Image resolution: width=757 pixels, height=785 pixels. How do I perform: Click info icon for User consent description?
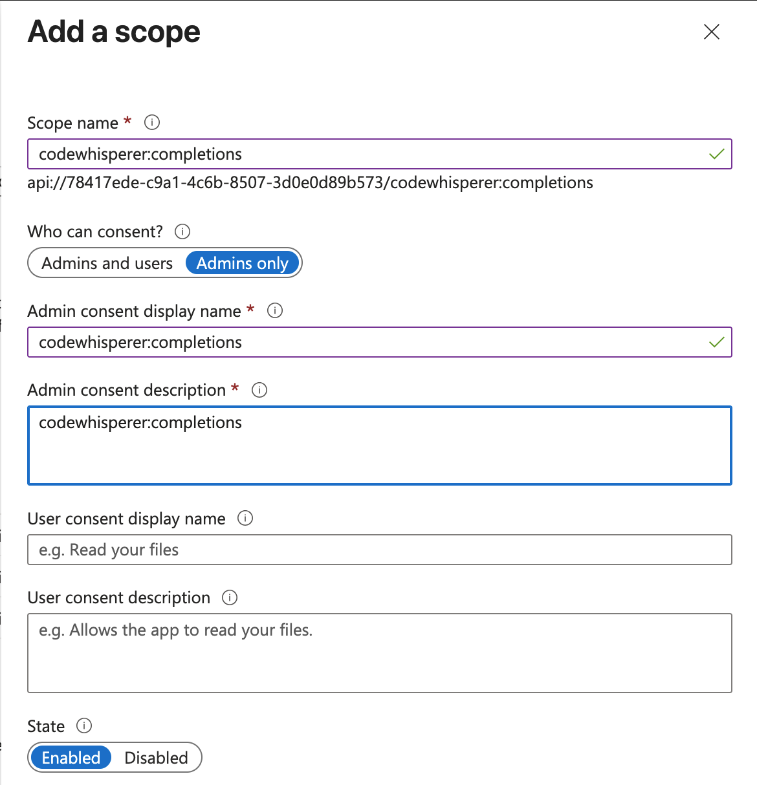coord(230,597)
